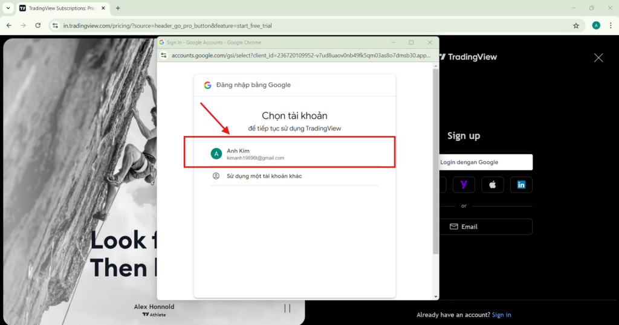Select the Anh Kim Google account
The image size is (619, 325).
pyautogui.click(x=294, y=154)
